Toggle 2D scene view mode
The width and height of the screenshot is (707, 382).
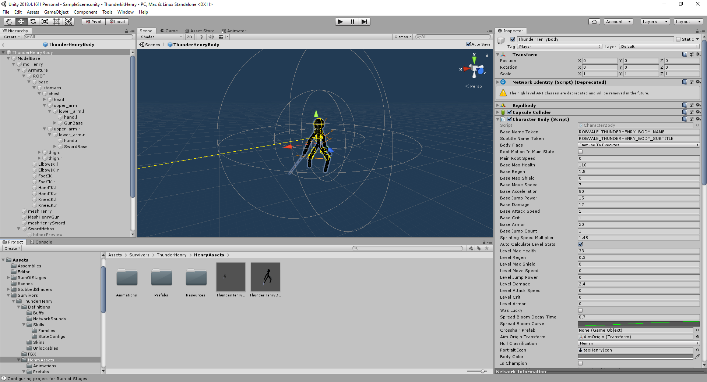(189, 37)
